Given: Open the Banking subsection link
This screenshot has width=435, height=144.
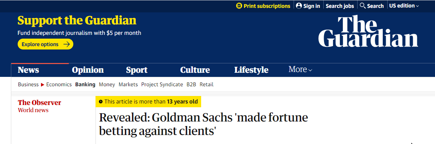Looking at the screenshot, I should coord(85,84).
